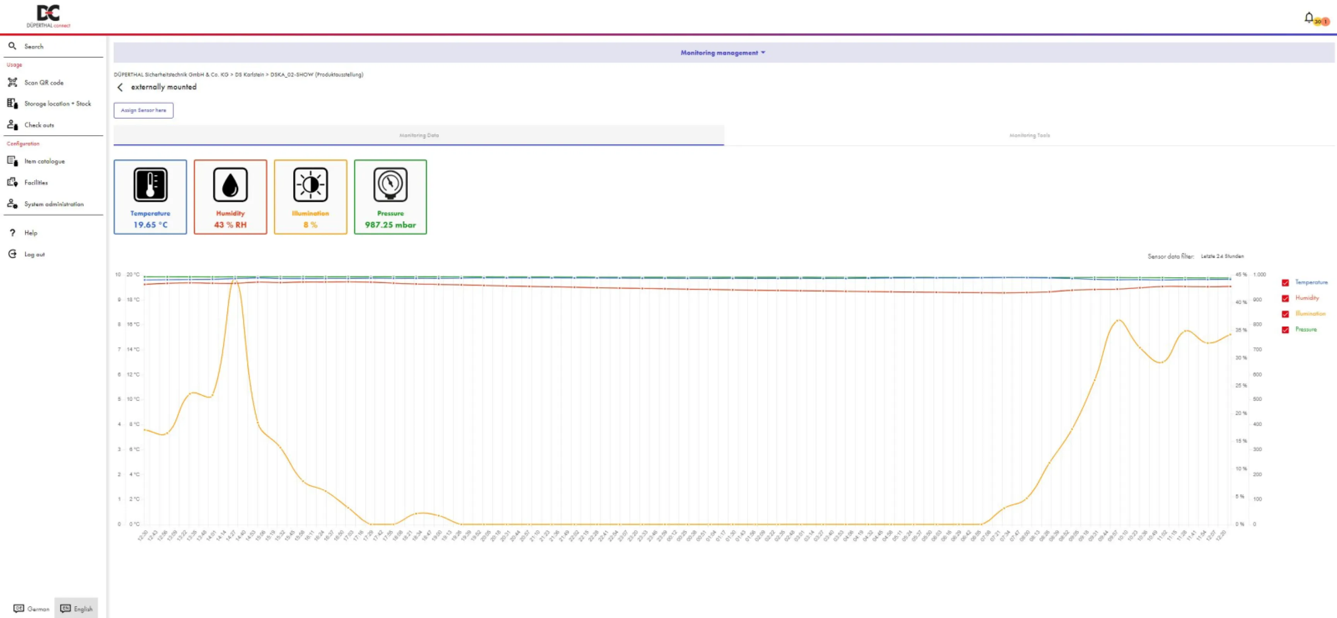1337x618 pixels.
Task: Open Storage location + Stock
Action: click(x=58, y=103)
